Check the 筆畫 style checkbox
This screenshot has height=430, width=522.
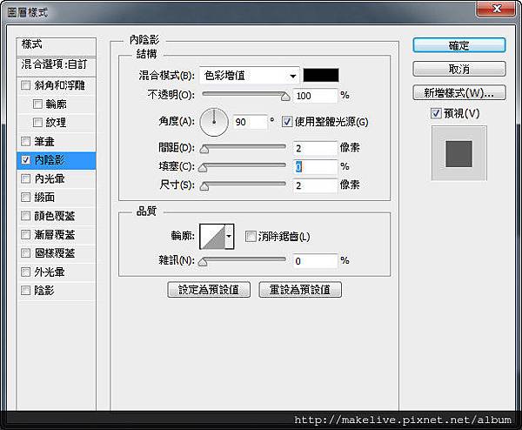[25, 141]
